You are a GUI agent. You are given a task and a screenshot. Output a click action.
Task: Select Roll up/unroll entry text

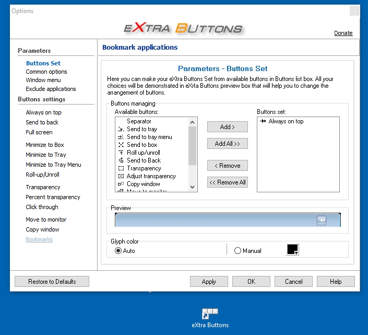pyautogui.click(x=144, y=153)
